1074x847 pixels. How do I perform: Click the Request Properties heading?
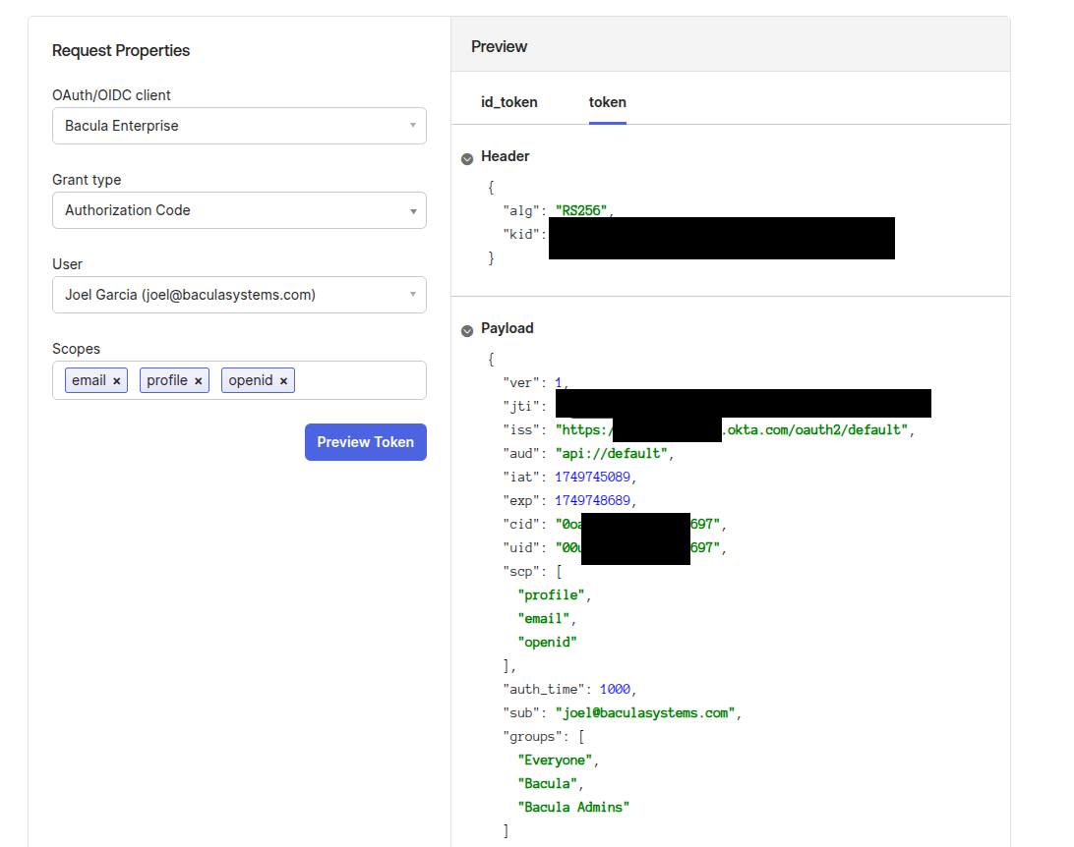point(121,51)
